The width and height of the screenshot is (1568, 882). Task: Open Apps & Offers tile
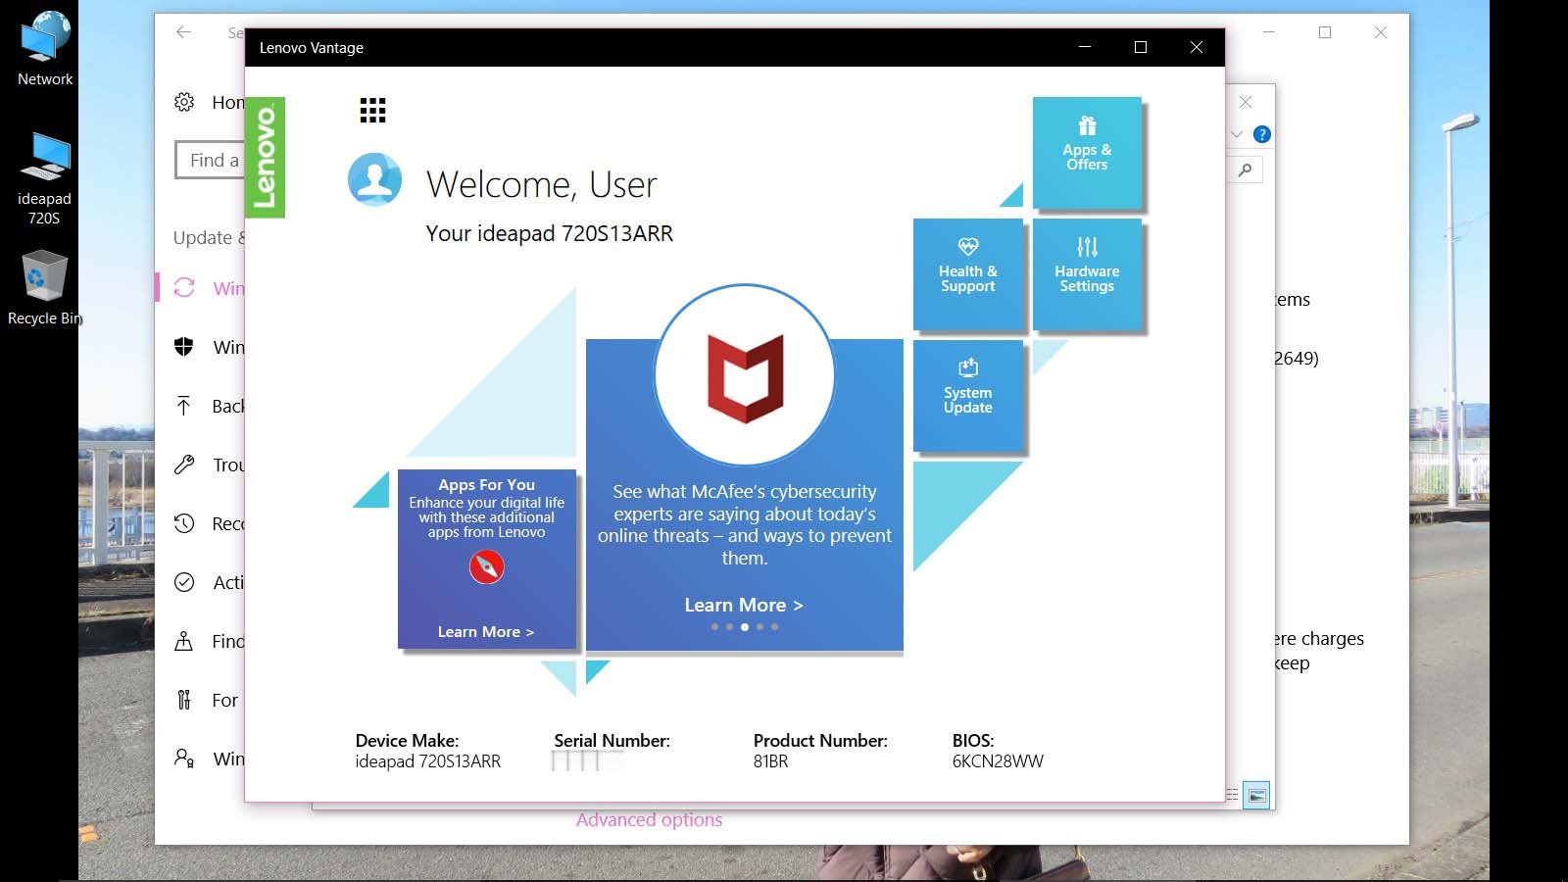1087,152
